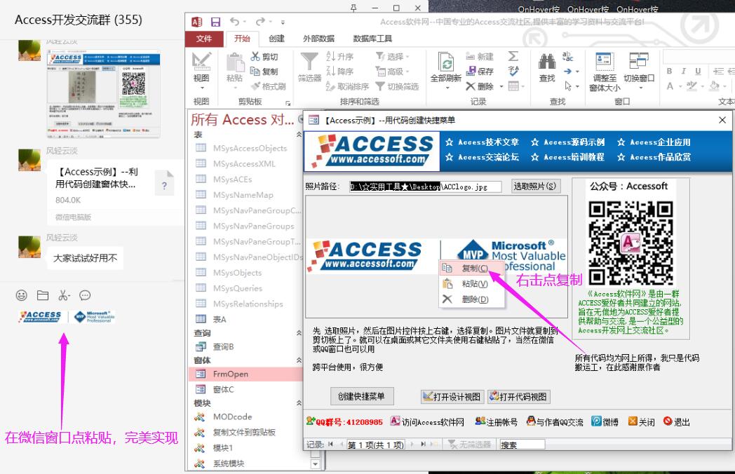Click the 复制 (Copy) command in the ribbon
The image size is (735, 474).
(x=265, y=72)
